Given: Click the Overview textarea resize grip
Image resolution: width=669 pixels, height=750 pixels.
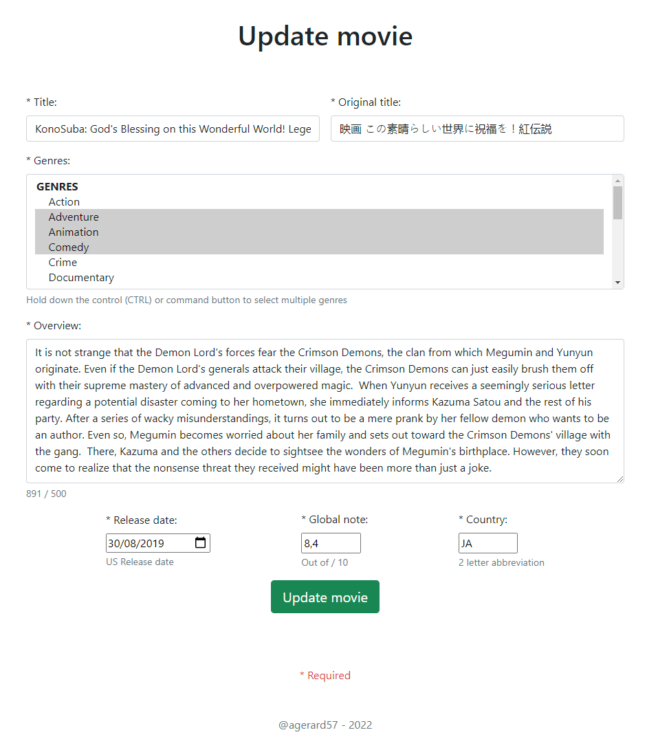Looking at the screenshot, I should point(621,481).
